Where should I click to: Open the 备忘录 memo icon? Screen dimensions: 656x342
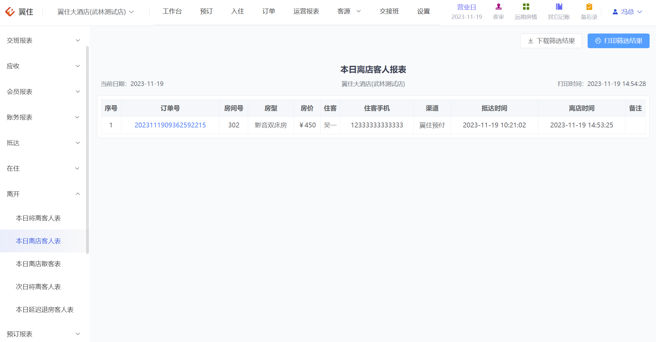pyautogui.click(x=589, y=7)
